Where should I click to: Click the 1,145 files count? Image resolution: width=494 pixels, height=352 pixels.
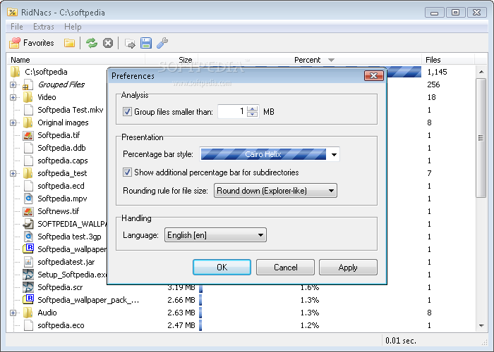437,72
